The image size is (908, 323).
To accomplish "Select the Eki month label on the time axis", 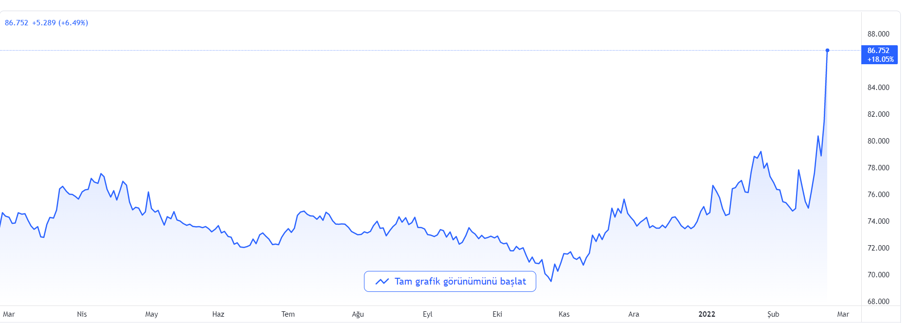I will pos(497,314).
